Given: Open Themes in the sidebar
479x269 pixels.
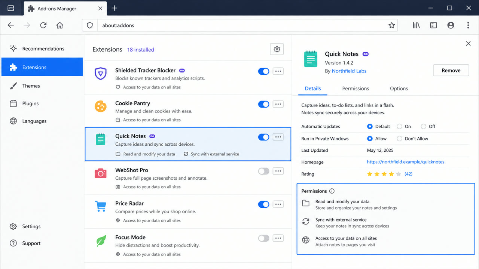Looking at the screenshot, I should (42, 86).
